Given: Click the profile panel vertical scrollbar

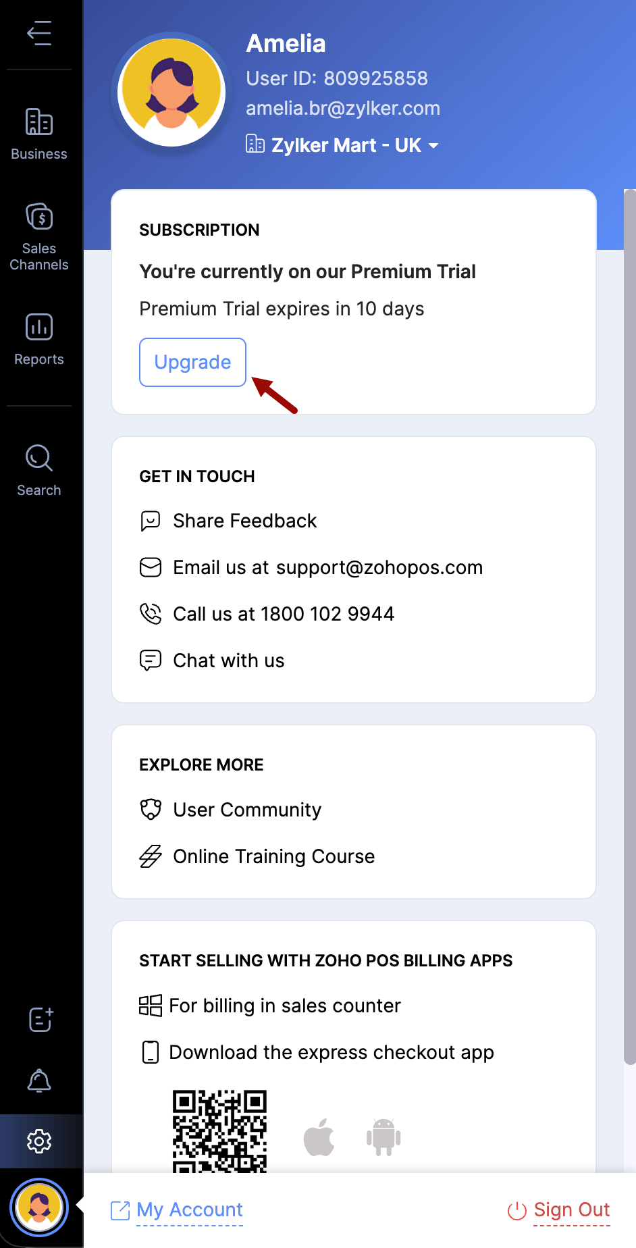Looking at the screenshot, I should click(x=629, y=627).
